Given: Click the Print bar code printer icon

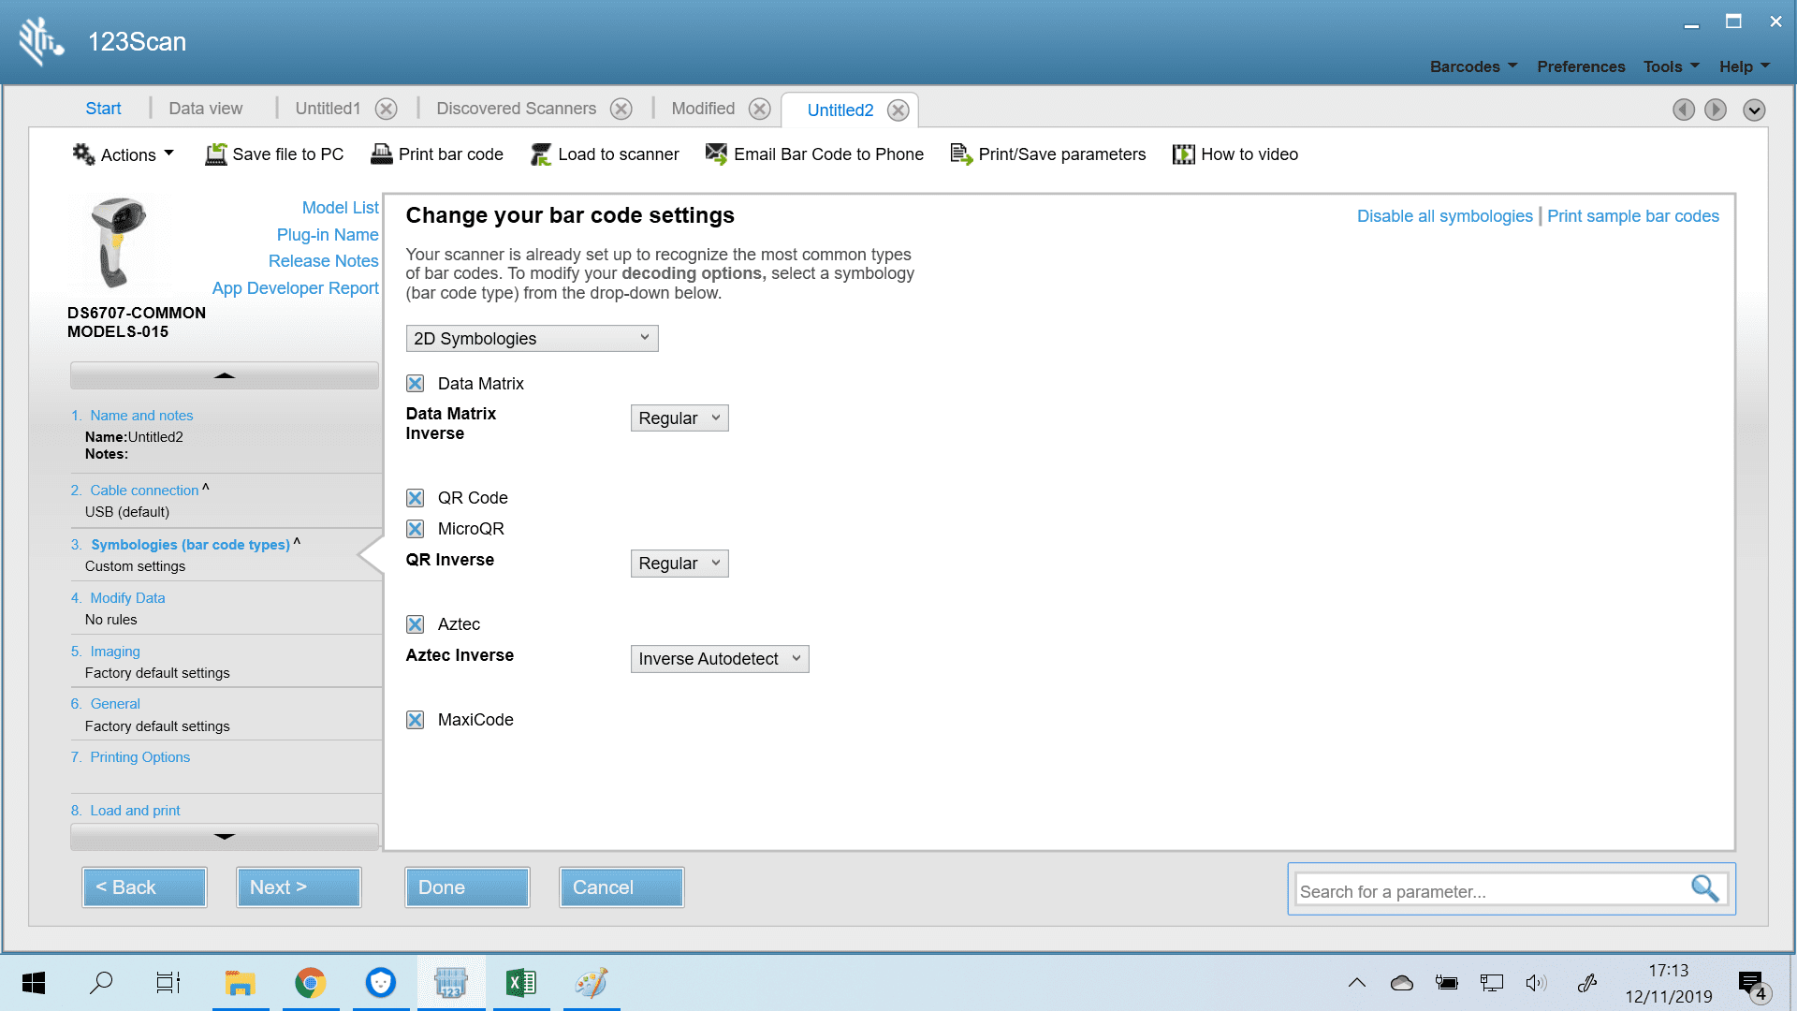Looking at the screenshot, I should pos(381,154).
